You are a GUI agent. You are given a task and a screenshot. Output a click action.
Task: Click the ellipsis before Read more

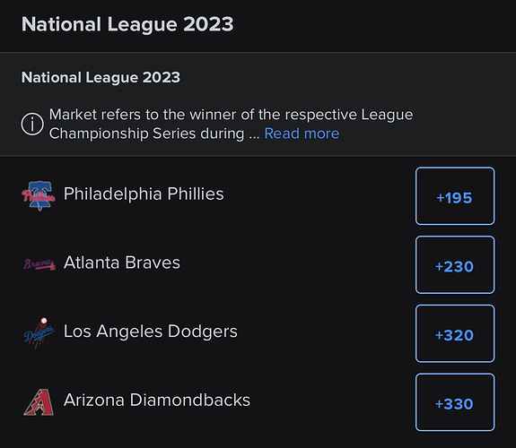point(254,136)
